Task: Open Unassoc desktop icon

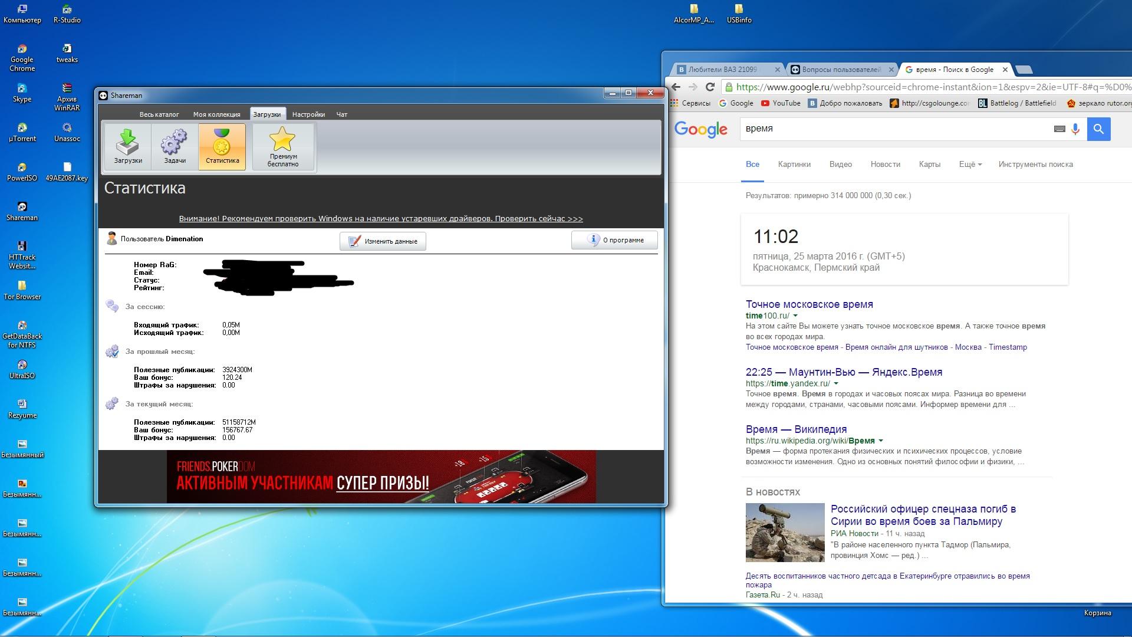Action: pyautogui.click(x=67, y=133)
